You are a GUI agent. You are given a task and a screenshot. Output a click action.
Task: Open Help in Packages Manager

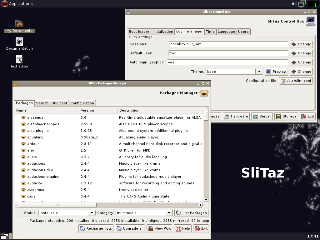[x=182, y=228]
